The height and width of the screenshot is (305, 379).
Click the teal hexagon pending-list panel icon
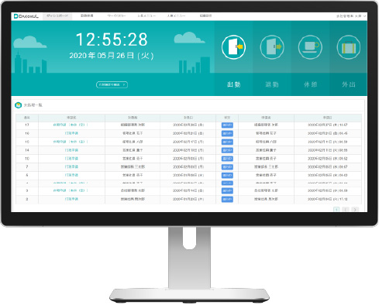coord(18,105)
